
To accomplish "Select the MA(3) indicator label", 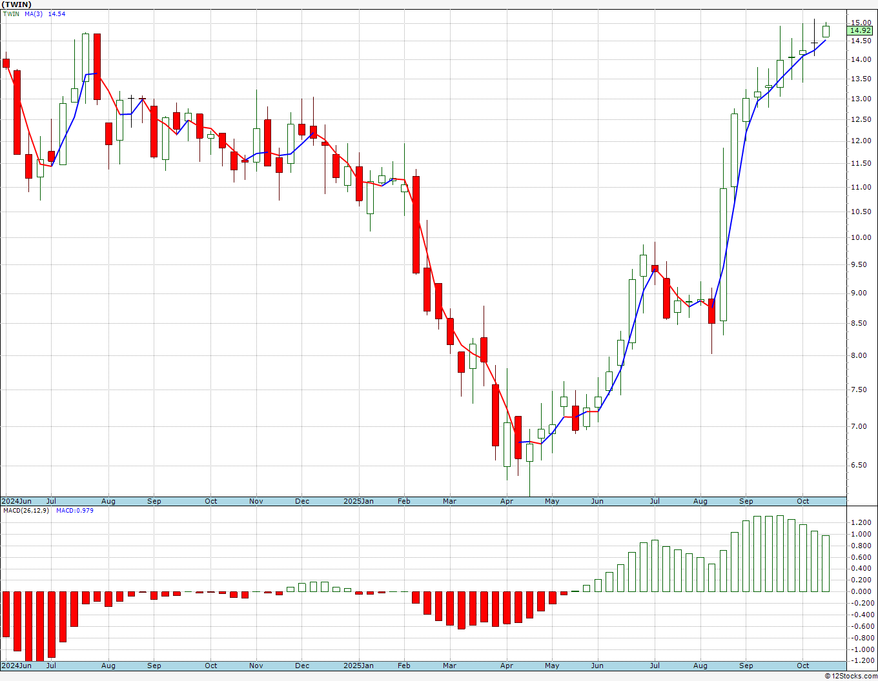I will click(x=34, y=14).
